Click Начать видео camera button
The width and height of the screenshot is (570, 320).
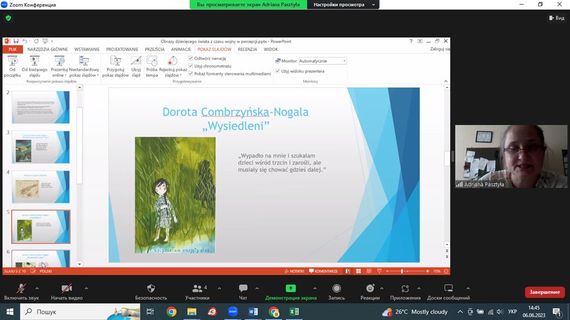coord(66,292)
